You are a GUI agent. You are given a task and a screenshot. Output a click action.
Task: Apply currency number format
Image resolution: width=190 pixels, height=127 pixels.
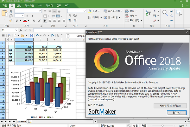click(75, 16)
